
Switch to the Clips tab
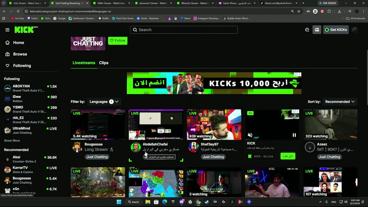pyautogui.click(x=104, y=63)
